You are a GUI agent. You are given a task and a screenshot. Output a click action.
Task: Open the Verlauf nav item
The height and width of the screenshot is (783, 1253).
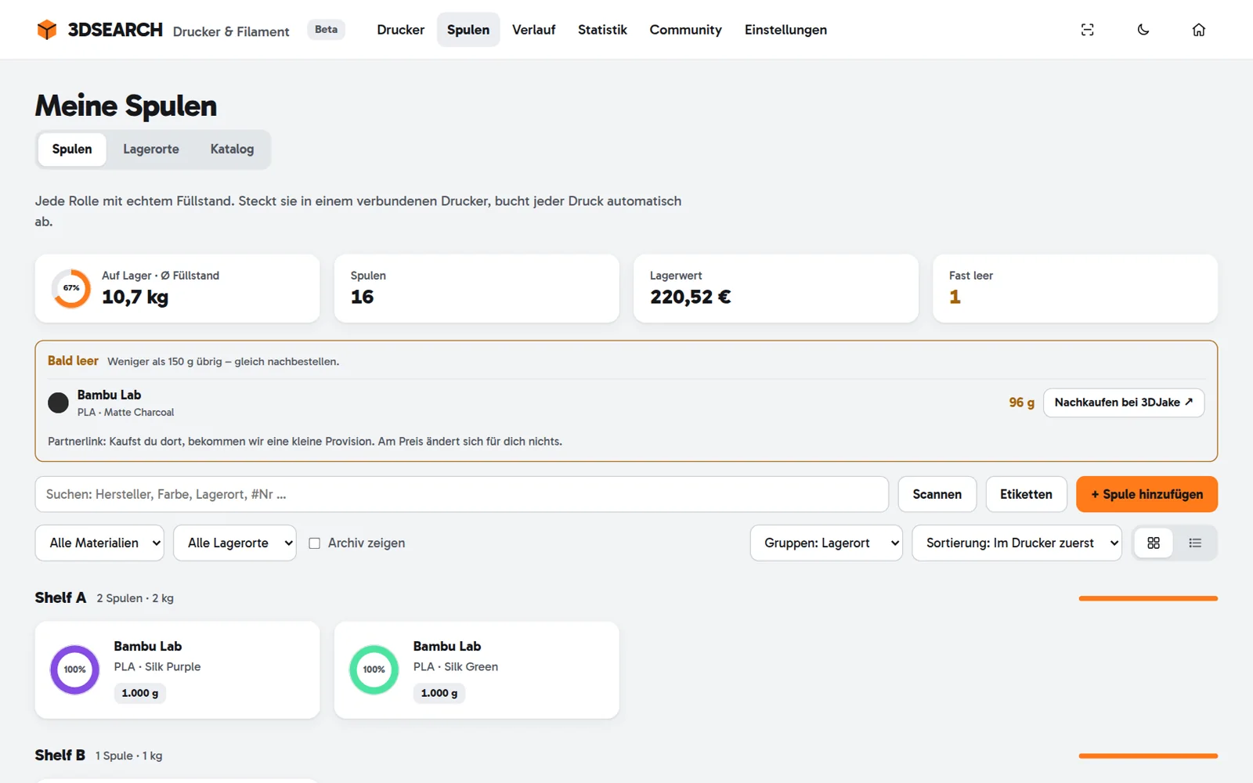pos(534,30)
